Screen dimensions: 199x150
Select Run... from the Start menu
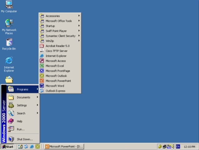(21, 129)
